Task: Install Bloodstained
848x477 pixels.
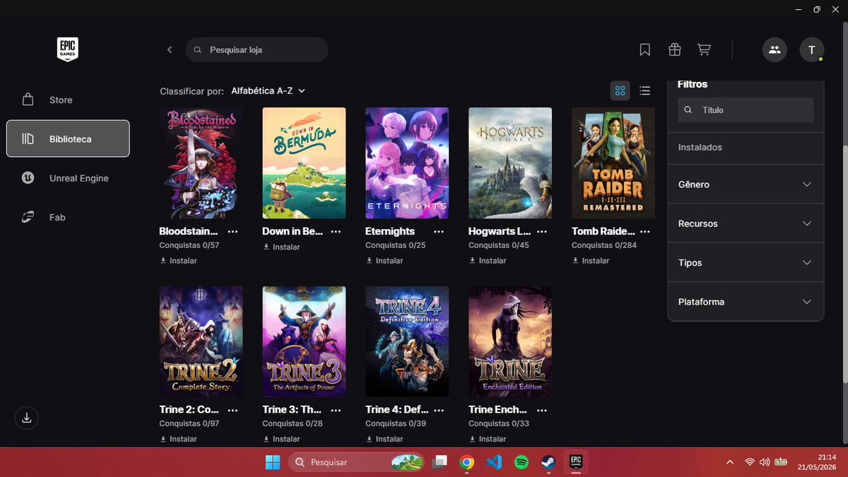Action: [179, 261]
